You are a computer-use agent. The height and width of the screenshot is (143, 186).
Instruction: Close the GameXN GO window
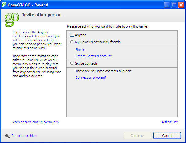tap(181, 5)
